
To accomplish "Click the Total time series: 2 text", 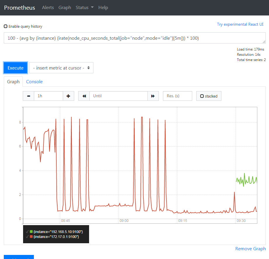I will click(251, 60).
